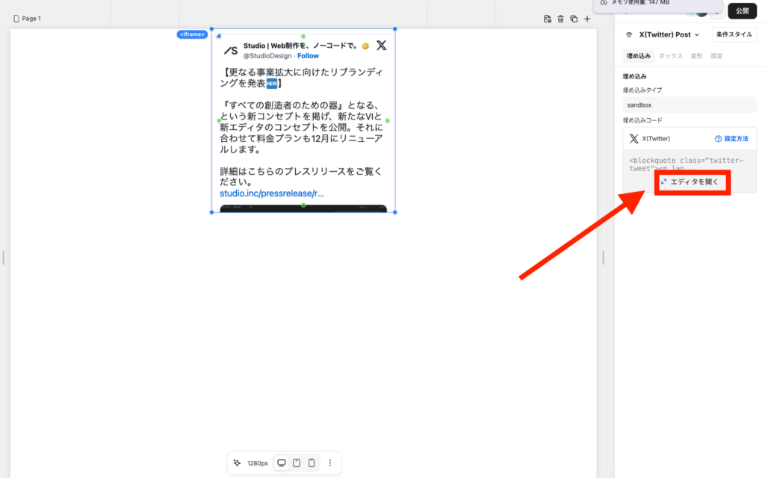Click the X(Twitter) logo in embed code box
Viewport: 765px width, 478px height.
pyautogui.click(x=634, y=138)
